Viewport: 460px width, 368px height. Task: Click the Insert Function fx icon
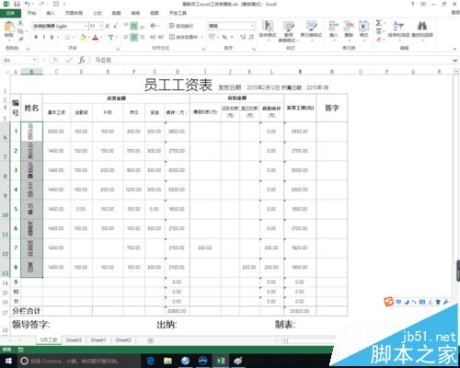point(82,60)
